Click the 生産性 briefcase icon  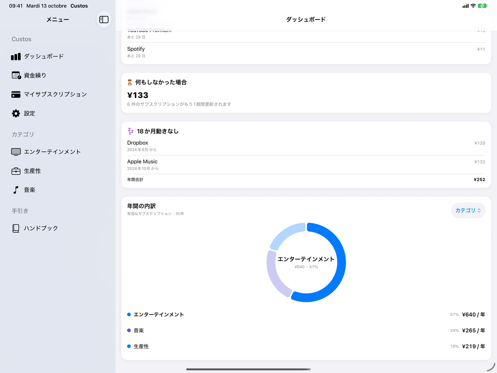(16, 171)
